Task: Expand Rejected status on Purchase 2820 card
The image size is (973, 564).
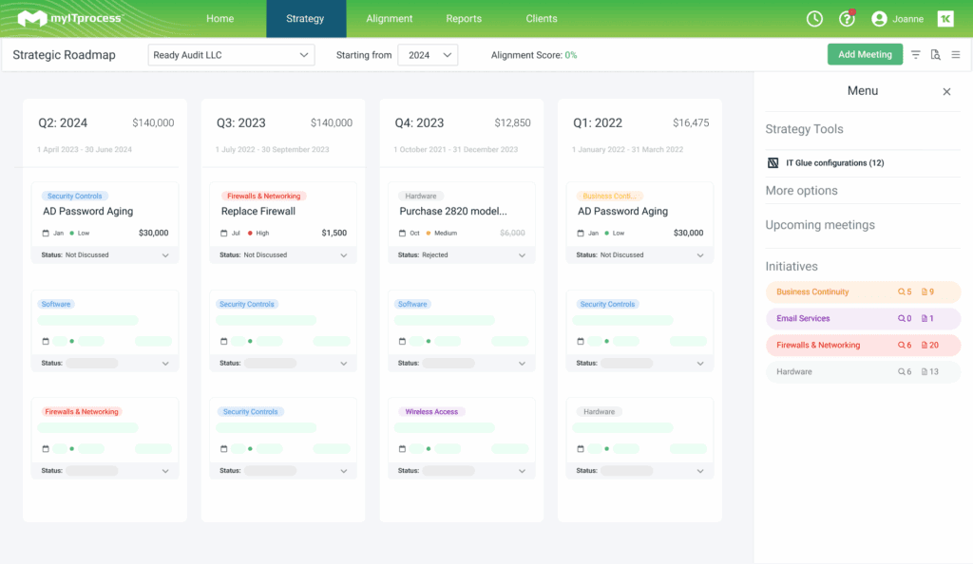Action: 522,255
